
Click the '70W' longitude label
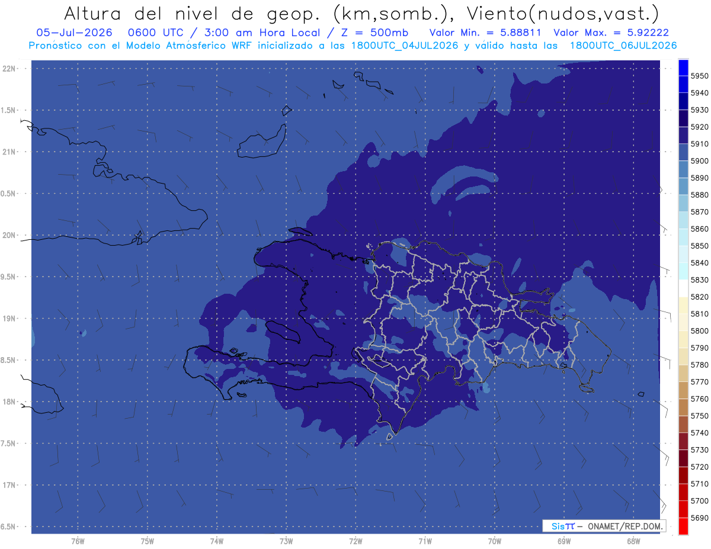495,541
